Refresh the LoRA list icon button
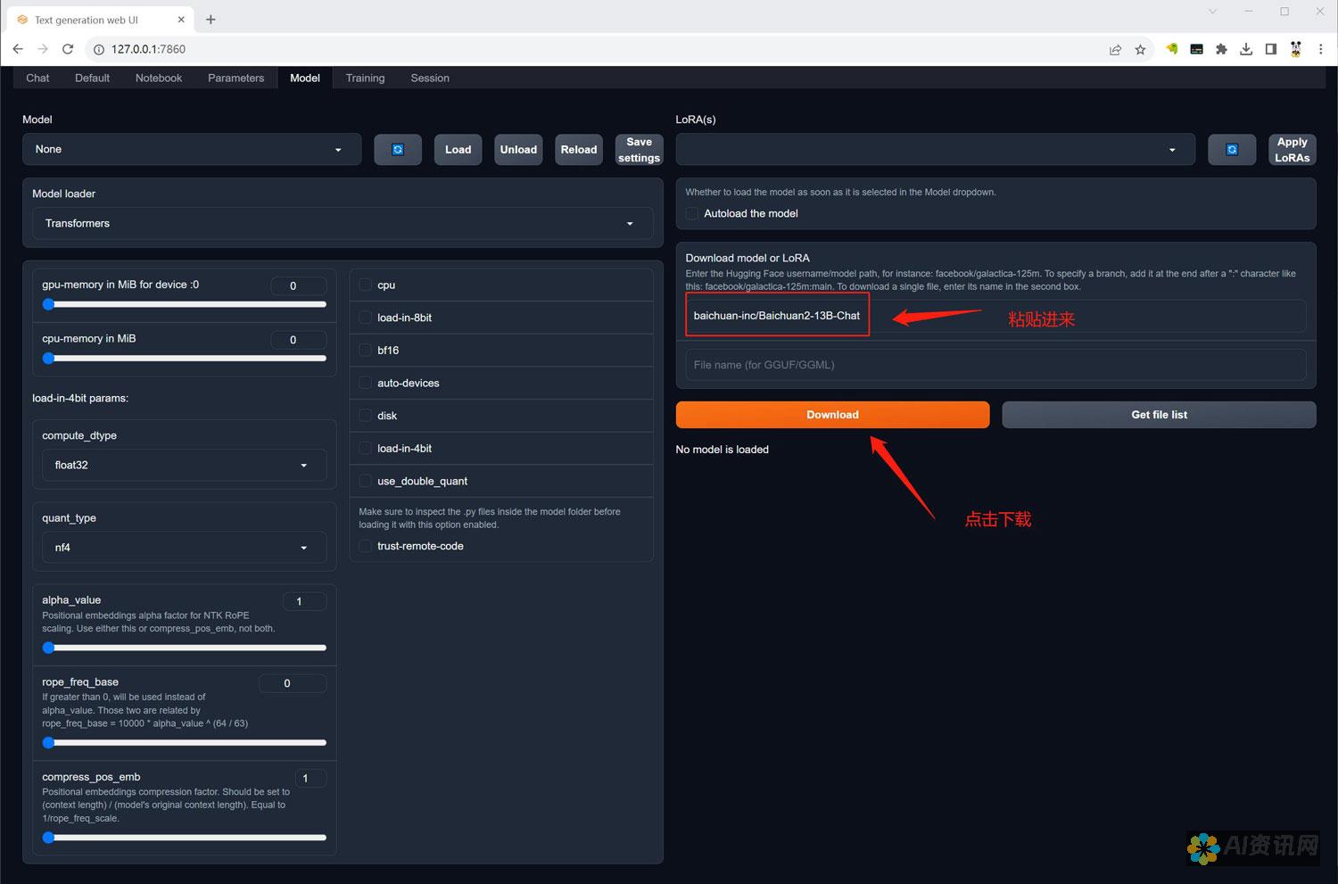Viewport: 1338px width, 884px height. [1232, 150]
